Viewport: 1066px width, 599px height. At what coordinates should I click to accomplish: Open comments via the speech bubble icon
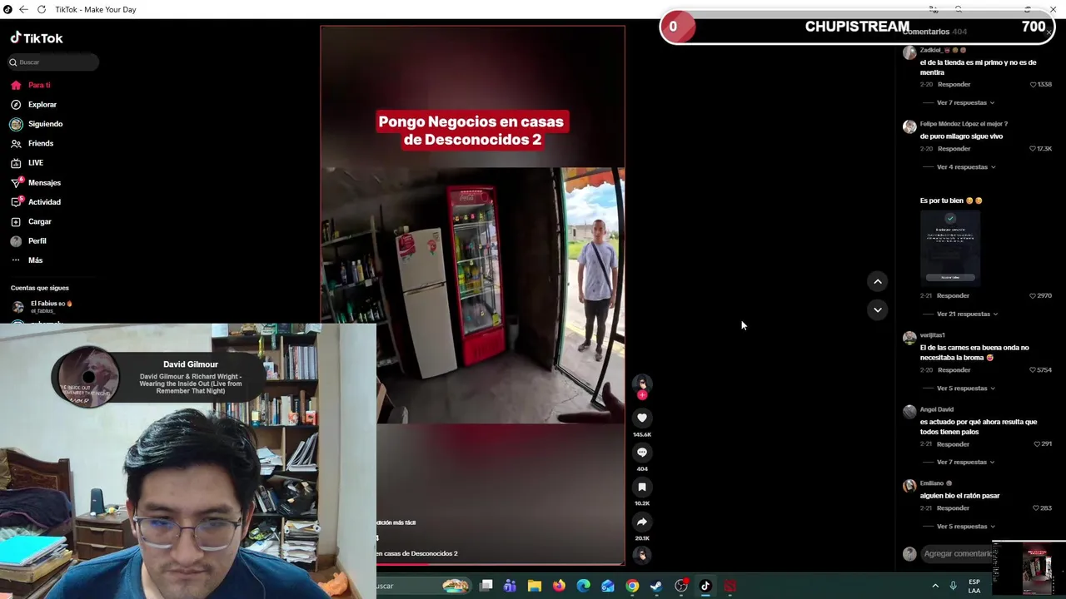click(x=642, y=453)
